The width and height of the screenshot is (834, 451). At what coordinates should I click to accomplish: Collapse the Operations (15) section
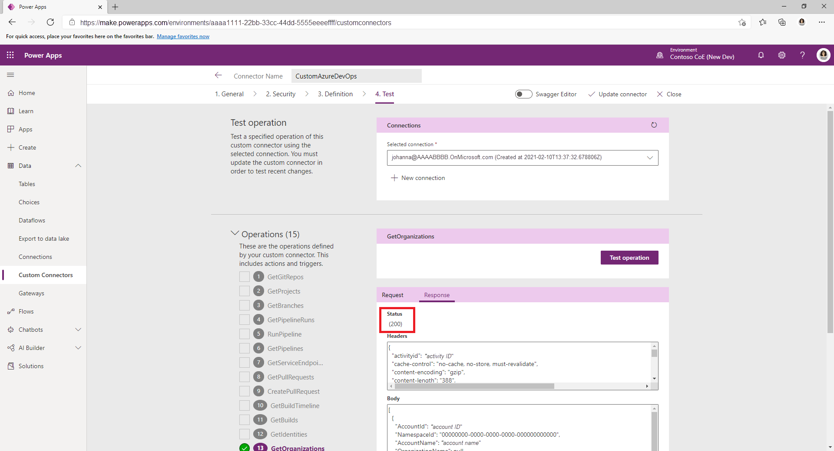click(235, 233)
